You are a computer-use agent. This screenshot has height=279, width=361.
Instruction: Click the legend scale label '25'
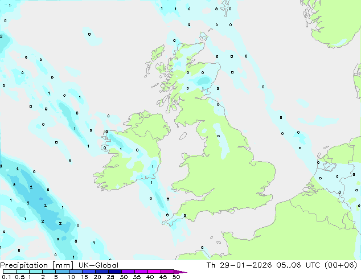(110, 277)
